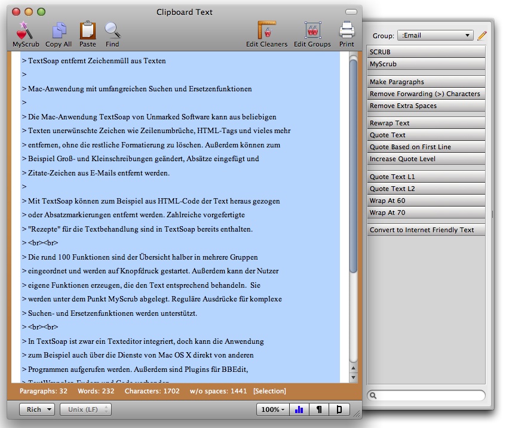This screenshot has height=428, width=509.
Task: Select Remove Forwarding (>) Characters cleaner
Action: pos(425,94)
